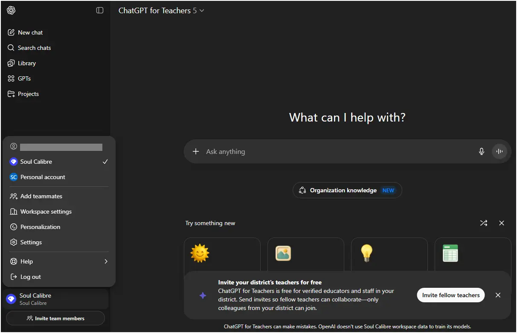Log out of the account
The image size is (517, 333).
pyautogui.click(x=59, y=277)
